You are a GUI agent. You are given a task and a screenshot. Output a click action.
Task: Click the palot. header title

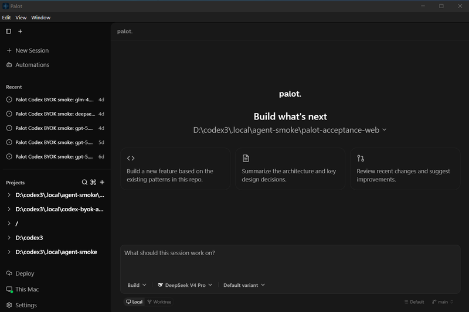pos(125,32)
